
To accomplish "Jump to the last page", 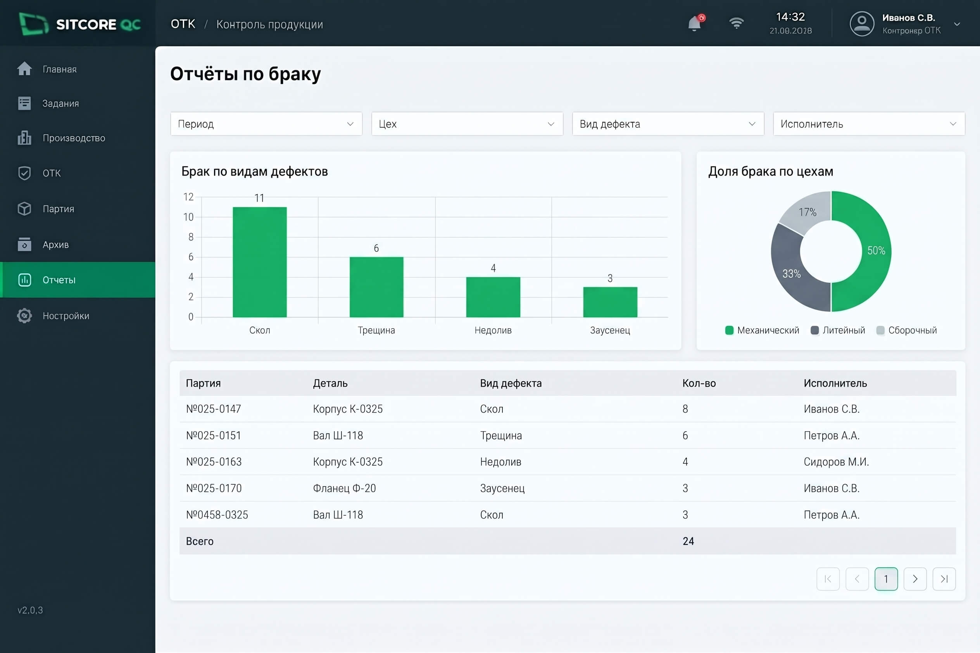I will pyautogui.click(x=944, y=579).
